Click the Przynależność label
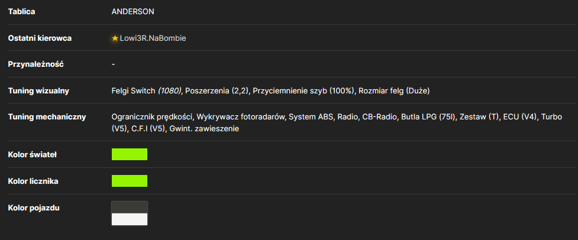Screen dimensions: 578x240 point(36,64)
